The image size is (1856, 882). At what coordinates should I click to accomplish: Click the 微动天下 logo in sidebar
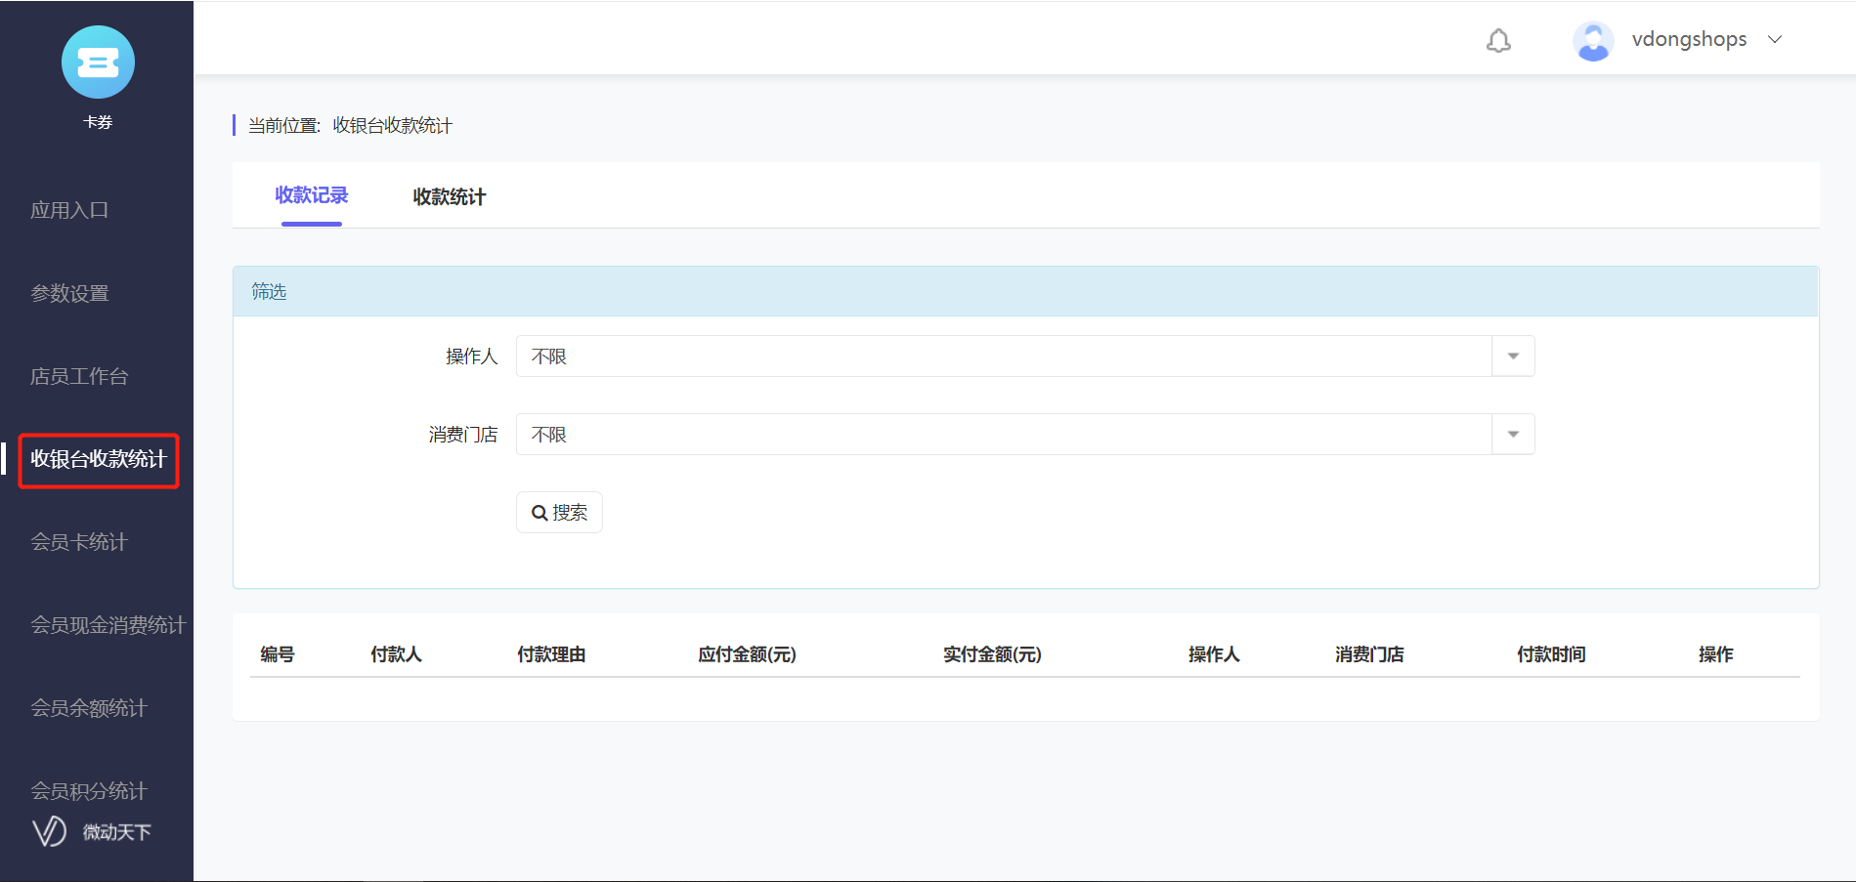[92, 831]
